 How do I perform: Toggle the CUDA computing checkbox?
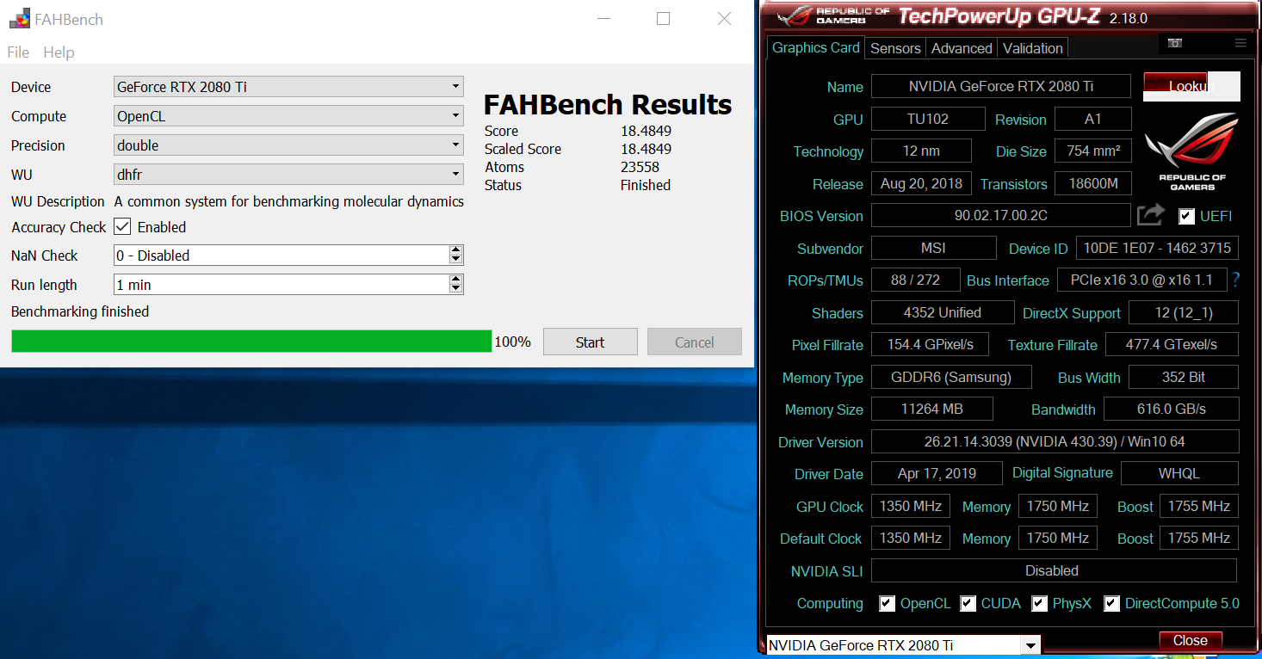pos(968,603)
